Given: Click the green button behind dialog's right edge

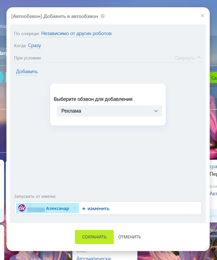Looking at the screenshot, I should coord(213,78).
